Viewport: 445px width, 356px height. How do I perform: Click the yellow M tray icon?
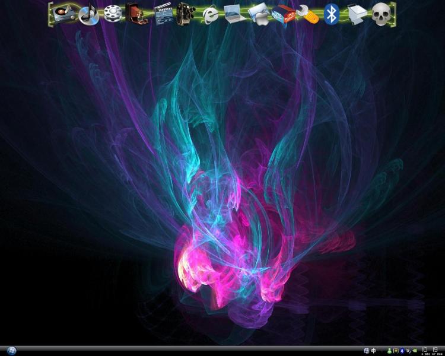pyautogui.click(x=396, y=351)
